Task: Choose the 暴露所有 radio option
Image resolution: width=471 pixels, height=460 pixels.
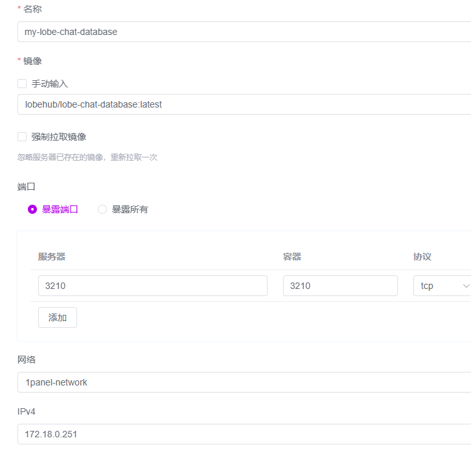Action: [102, 209]
